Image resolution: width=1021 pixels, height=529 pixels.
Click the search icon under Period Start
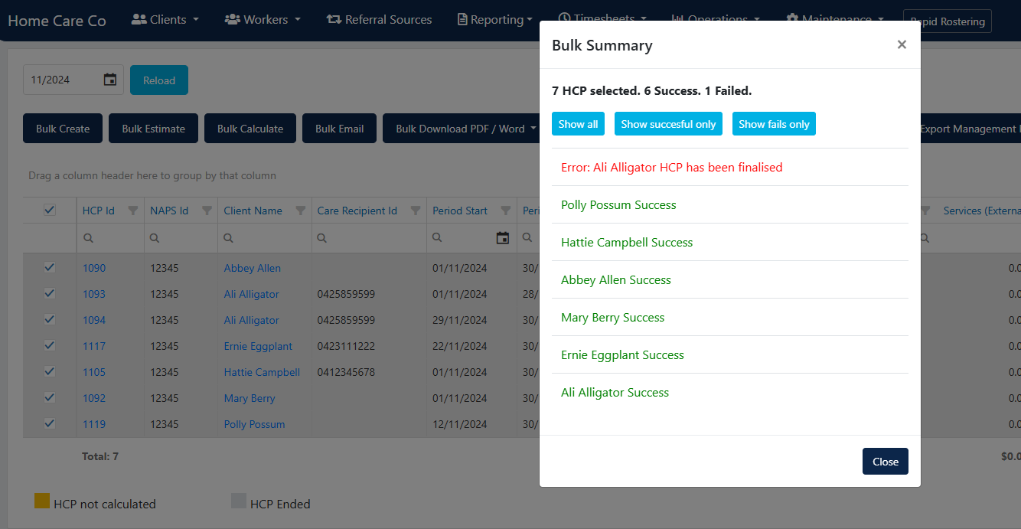click(437, 238)
